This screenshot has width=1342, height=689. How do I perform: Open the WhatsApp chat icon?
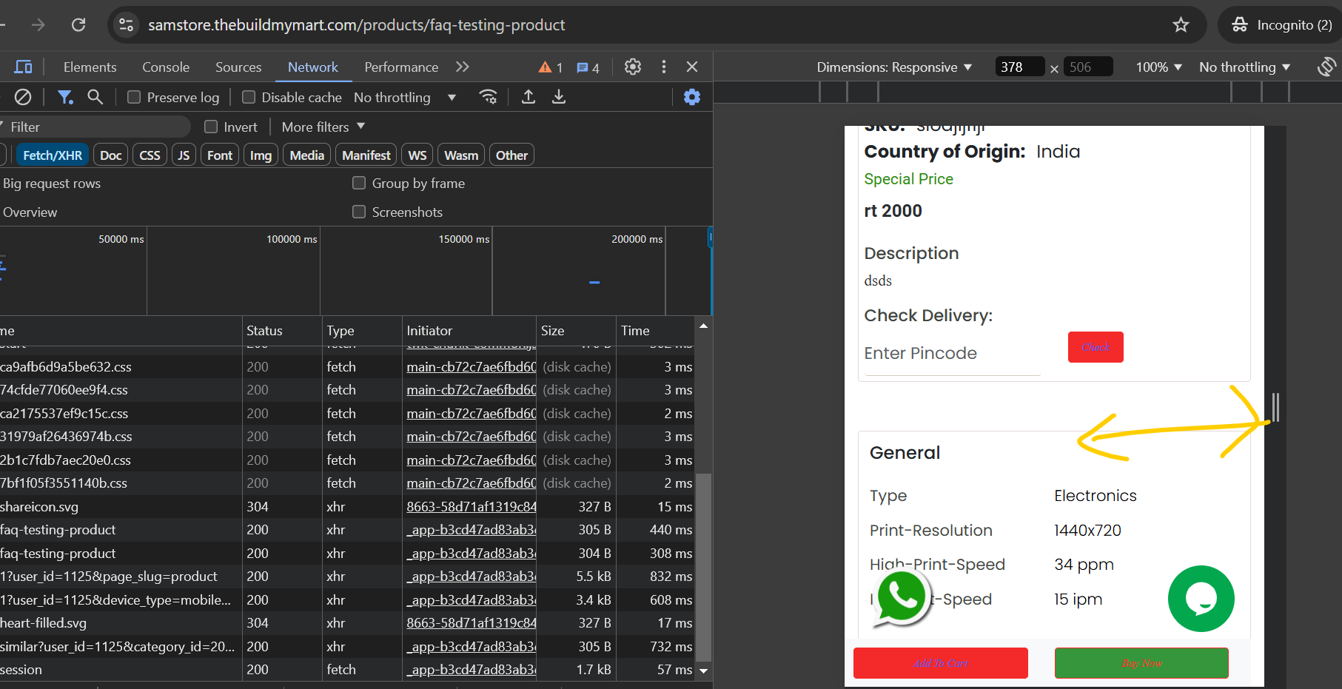901,599
